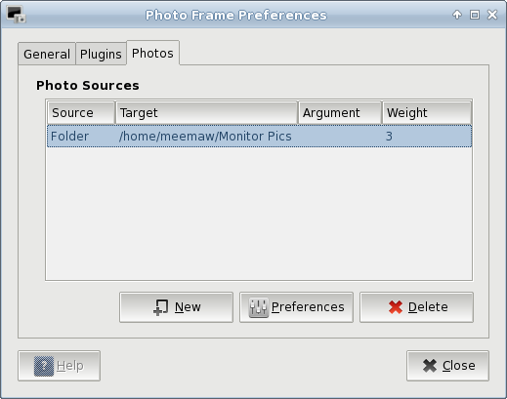Viewport: 507px width, 399px height.
Task: Click the plus-document icon on New button
Action: click(160, 307)
